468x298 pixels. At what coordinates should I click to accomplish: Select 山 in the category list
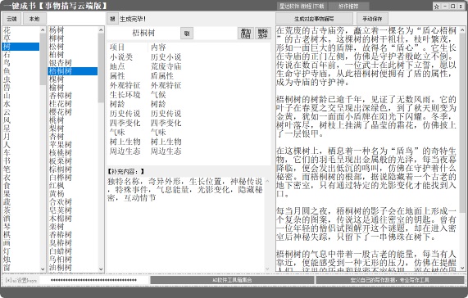(x=20, y=96)
